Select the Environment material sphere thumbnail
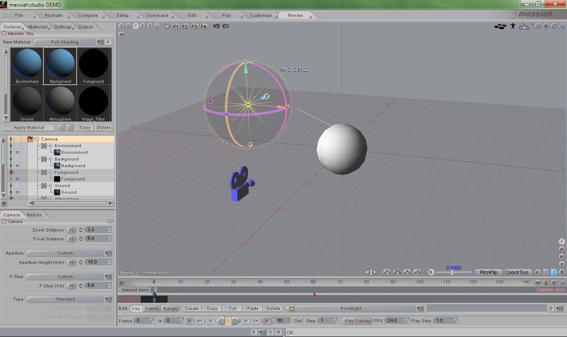Viewport: 567px width, 337px height. tap(27, 66)
